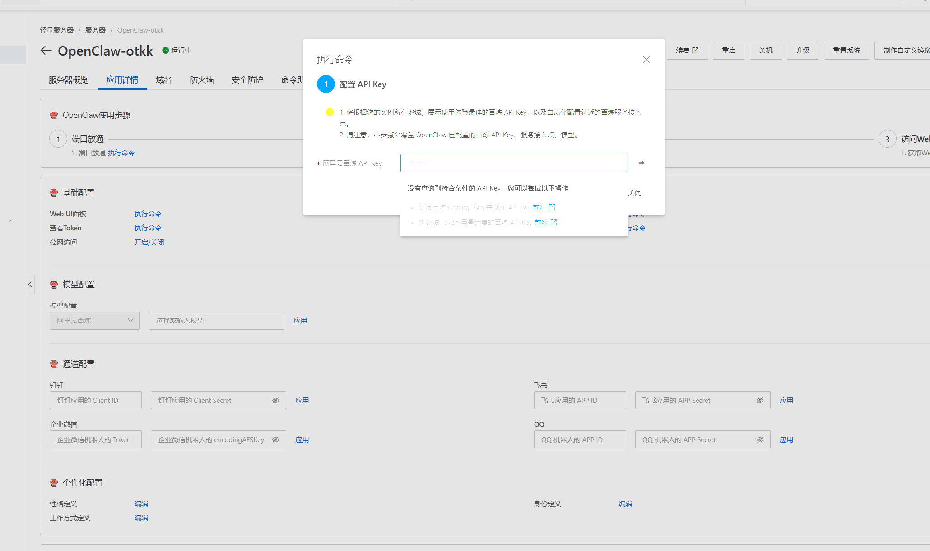
Task: Click external link icon for Token API Key 前往
Action: click(x=554, y=222)
